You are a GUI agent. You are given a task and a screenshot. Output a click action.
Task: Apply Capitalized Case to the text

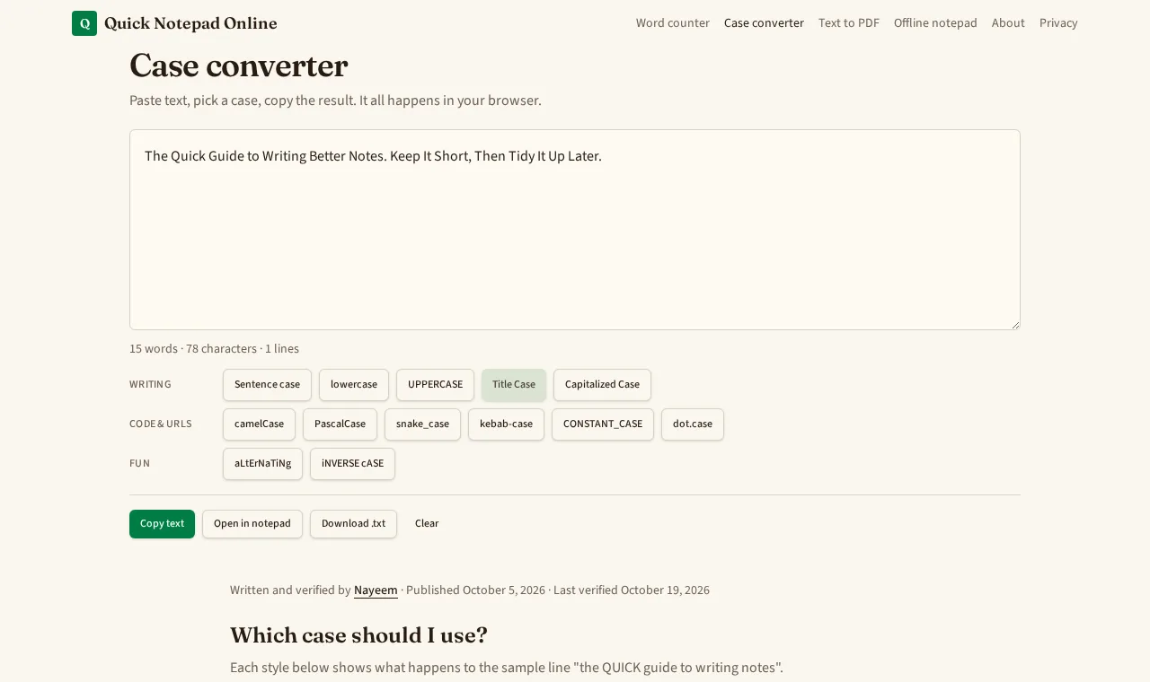pyautogui.click(x=602, y=385)
